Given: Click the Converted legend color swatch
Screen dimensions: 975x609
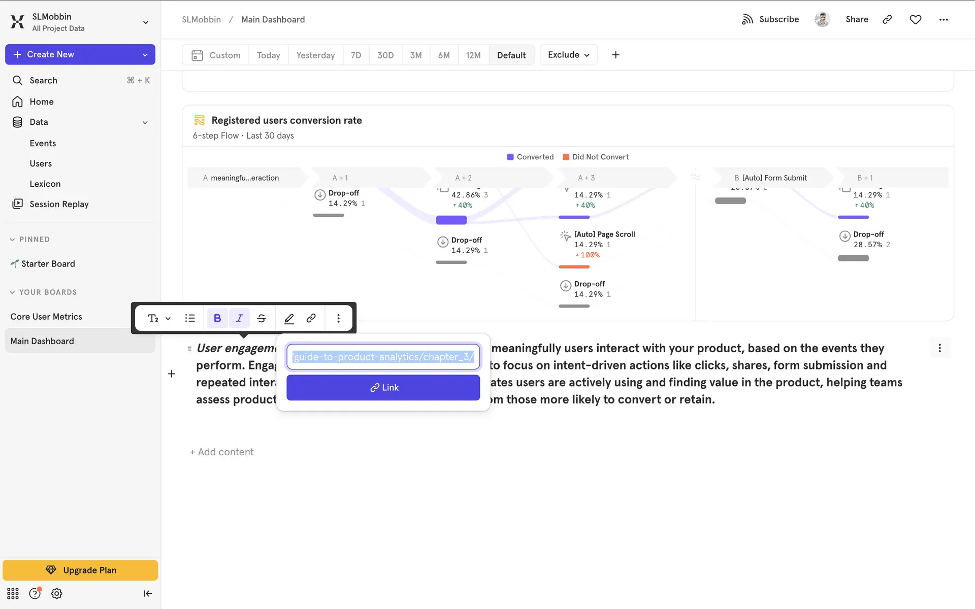Looking at the screenshot, I should (x=510, y=157).
